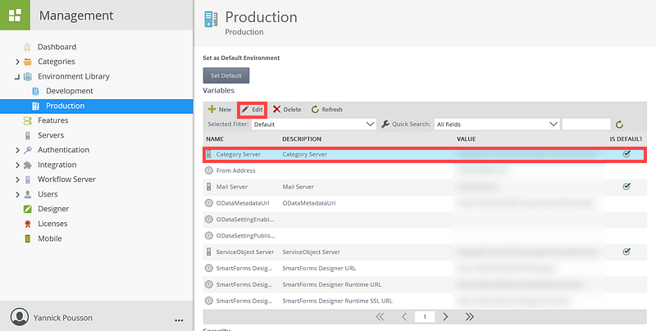This screenshot has height=331, width=656.
Task: Go to the next page arrow
Action: click(x=445, y=316)
